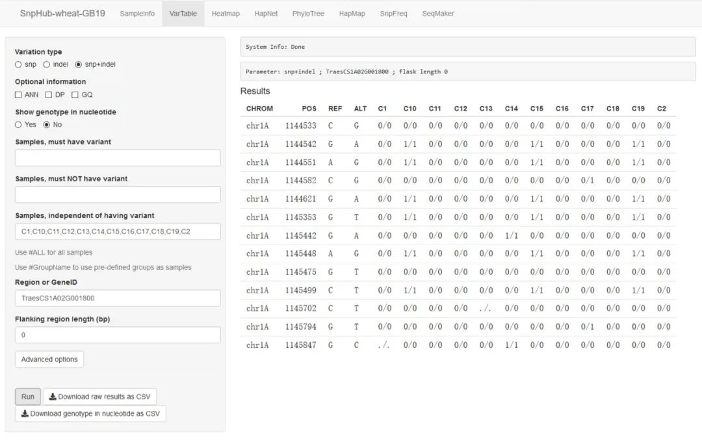The width and height of the screenshot is (702, 446).
Task: Focus the Region or GeneID input field
Action: coord(118,298)
